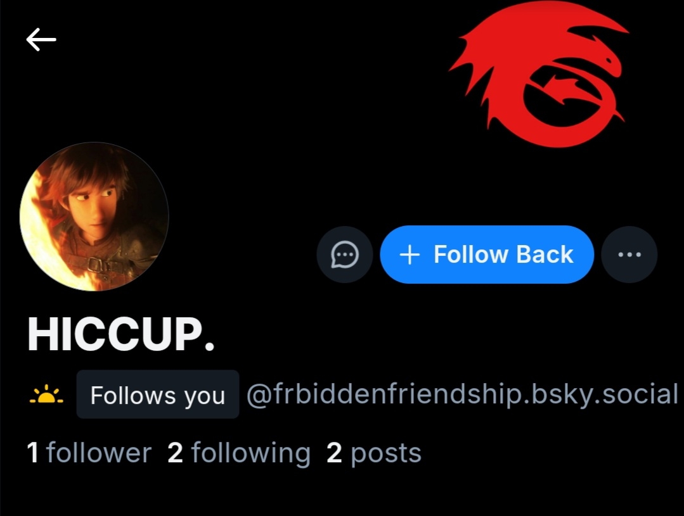
Task: Click the Follows you badge
Action: pos(157,394)
